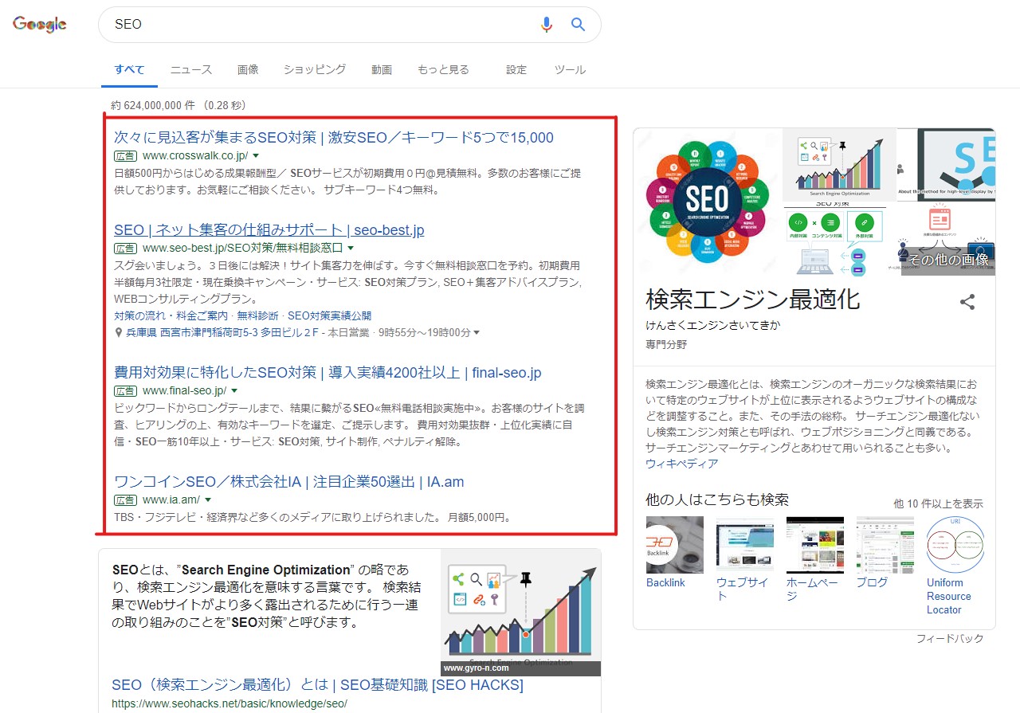
Task: Click the Google logo
Action: pos(40,25)
